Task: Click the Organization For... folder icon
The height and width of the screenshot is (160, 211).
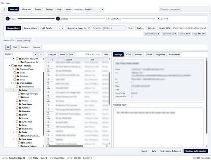Action: tap(22, 62)
